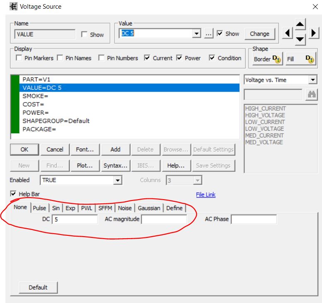The image size is (322, 303).
Task: Switch to the SFFM tab
Action: pos(105,208)
